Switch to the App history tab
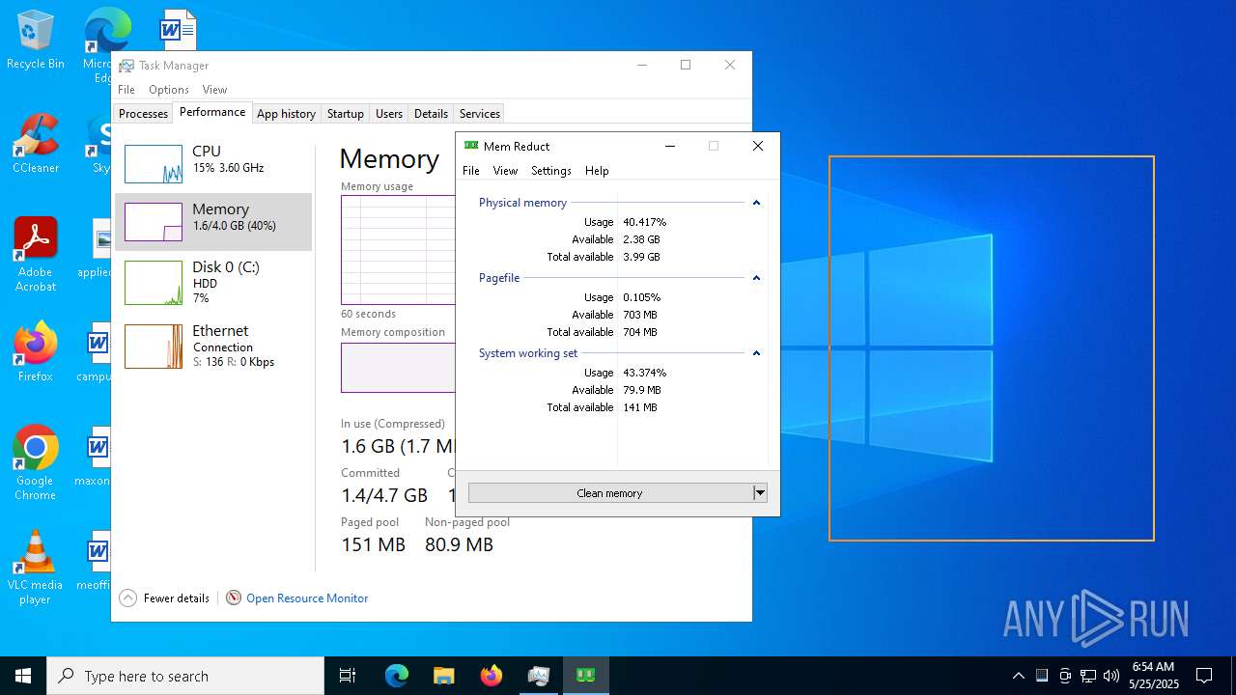Image resolution: width=1236 pixels, height=695 pixels. point(286,114)
